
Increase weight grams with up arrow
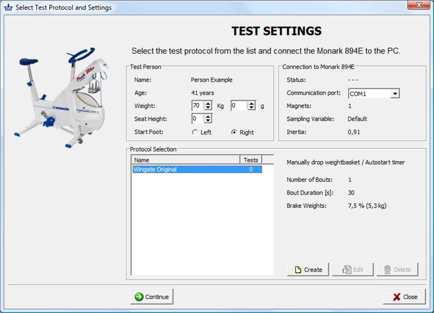251,104
